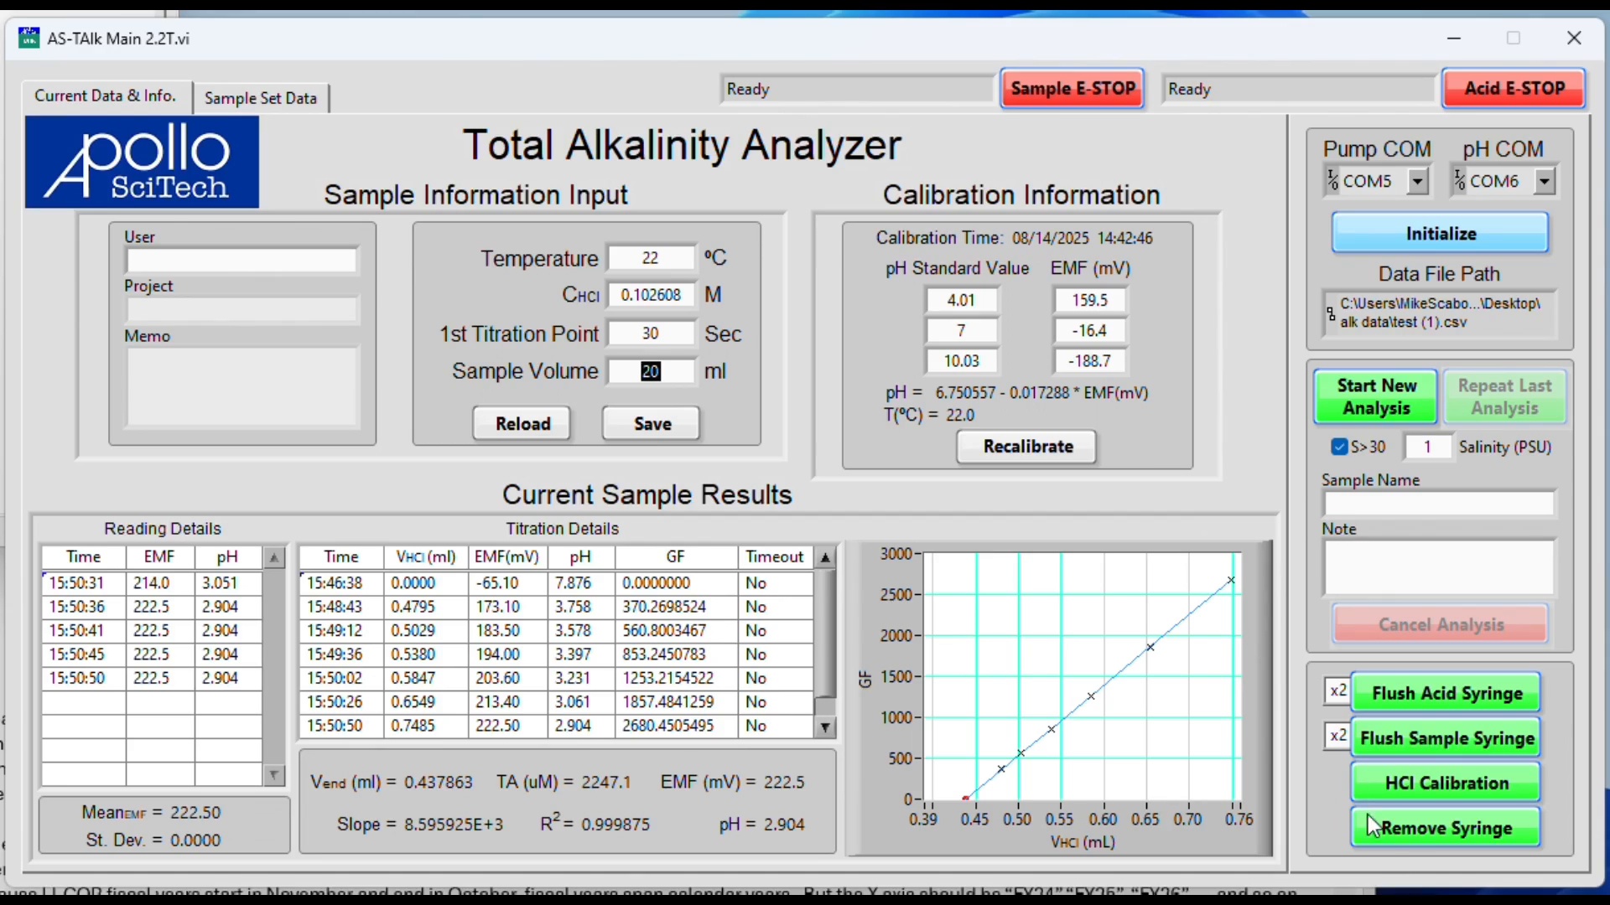The image size is (1610, 905).
Task: Click the EMF 159.5 field
Action: click(1089, 300)
